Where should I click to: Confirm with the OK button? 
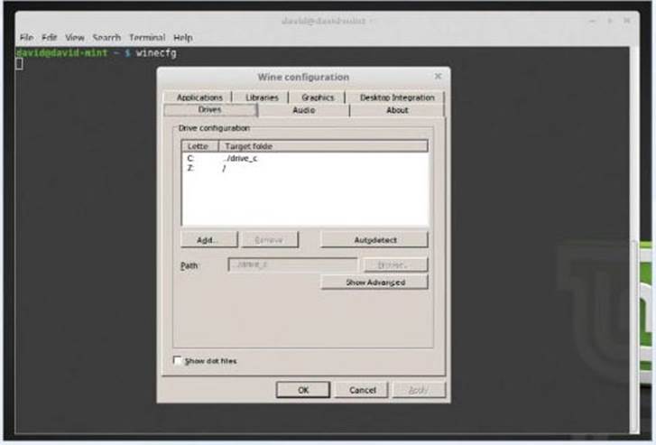(303, 390)
